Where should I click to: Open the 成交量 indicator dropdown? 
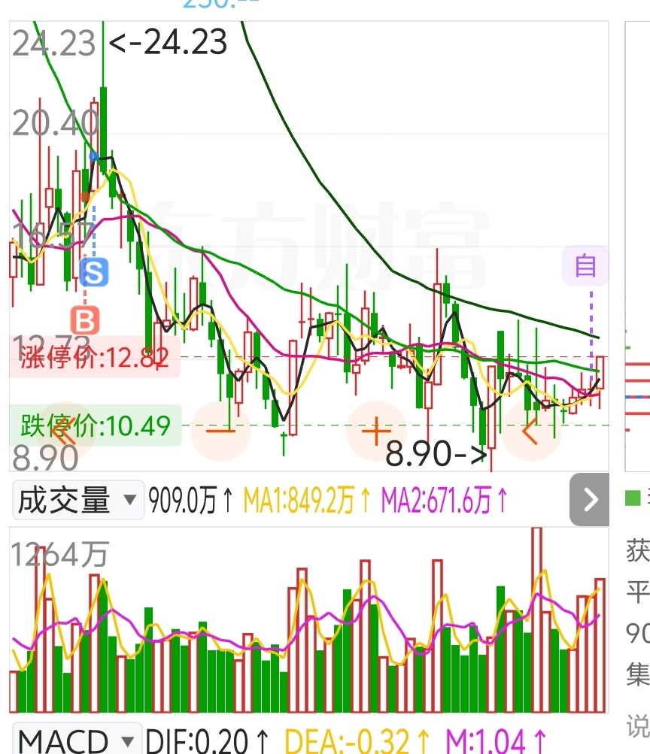(x=78, y=500)
